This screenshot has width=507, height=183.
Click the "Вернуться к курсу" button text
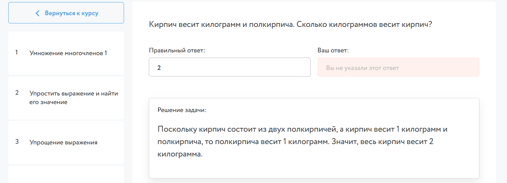point(71,13)
